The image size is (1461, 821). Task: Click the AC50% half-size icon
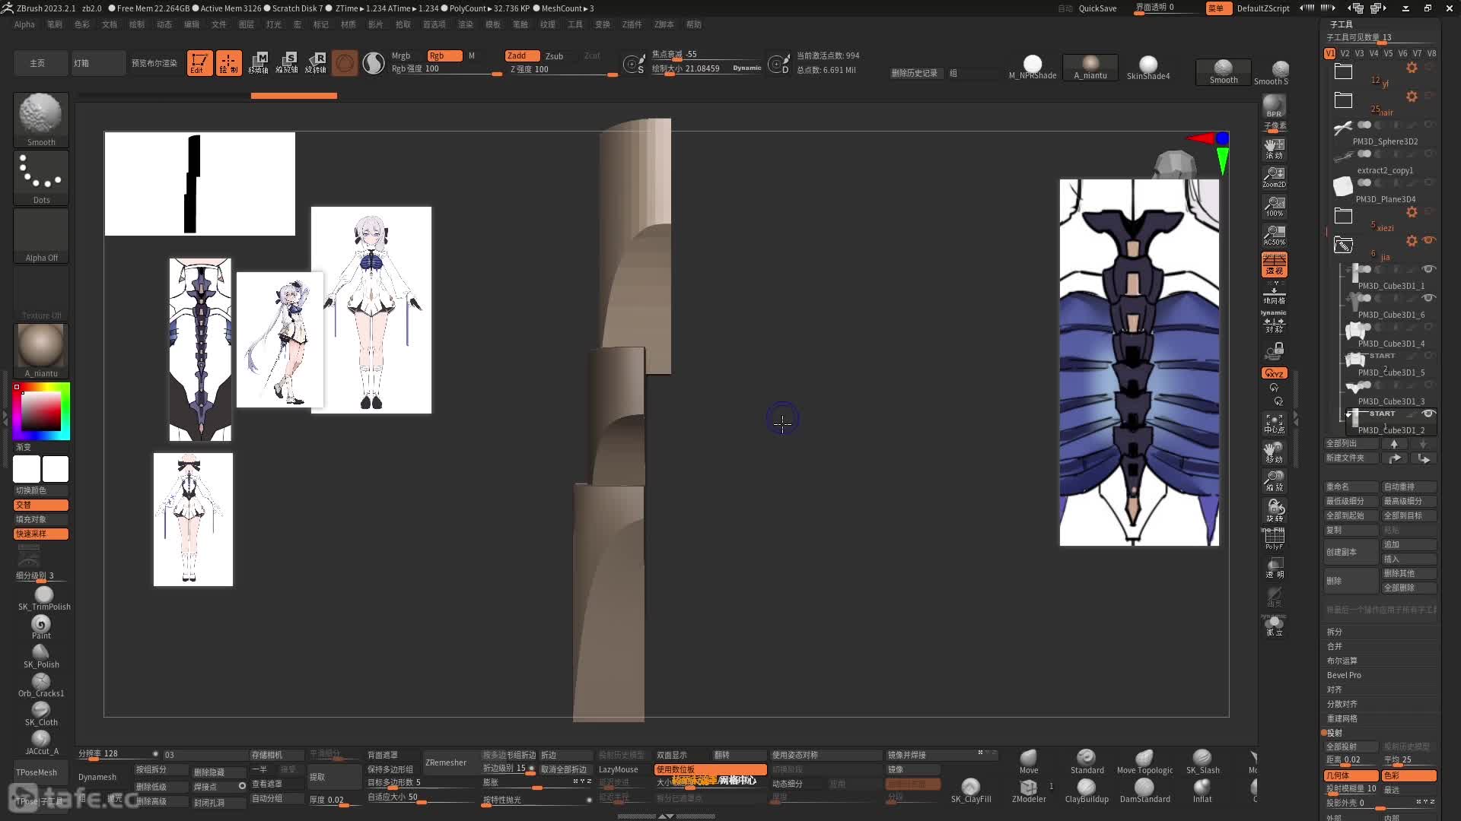click(x=1274, y=235)
